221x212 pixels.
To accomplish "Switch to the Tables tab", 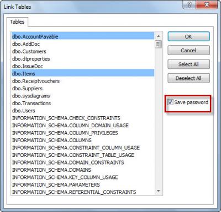I will [x=17, y=22].
